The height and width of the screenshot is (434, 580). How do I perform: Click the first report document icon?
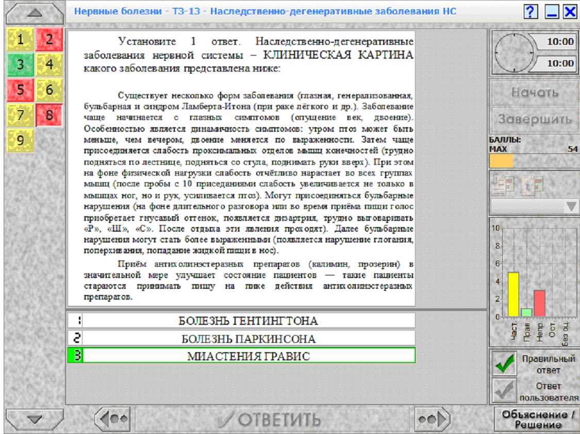[x=504, y=184]
